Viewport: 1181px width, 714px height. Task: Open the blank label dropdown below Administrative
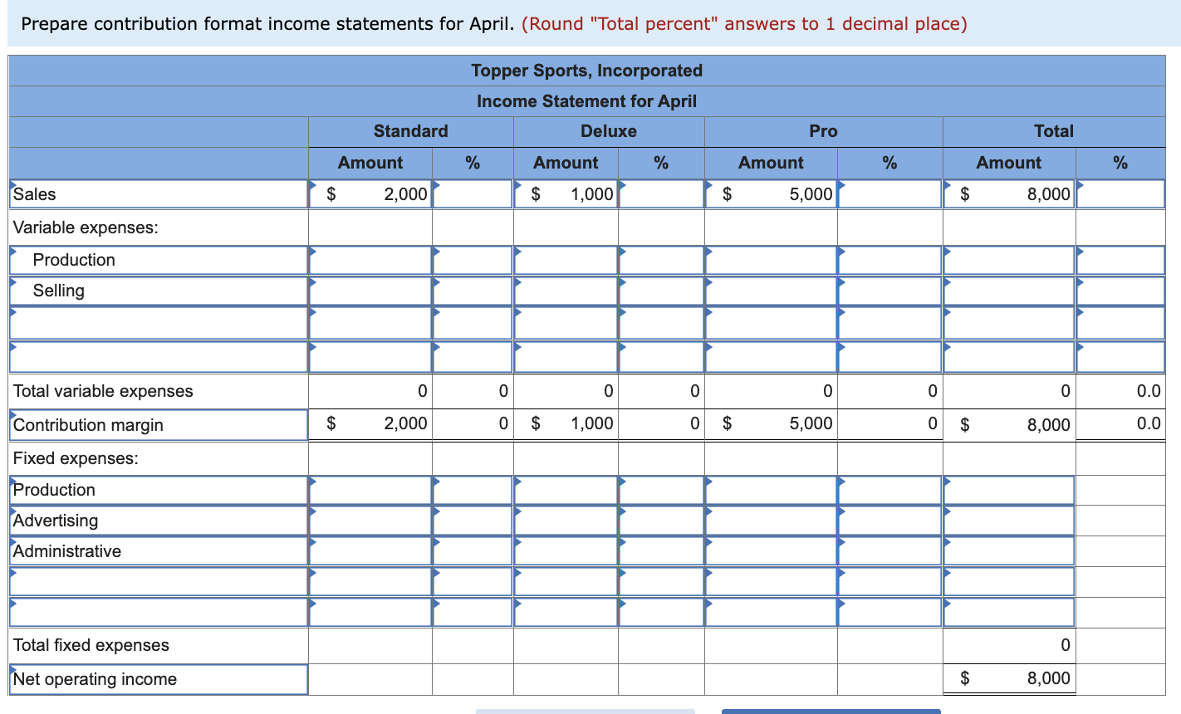point(159,582)
